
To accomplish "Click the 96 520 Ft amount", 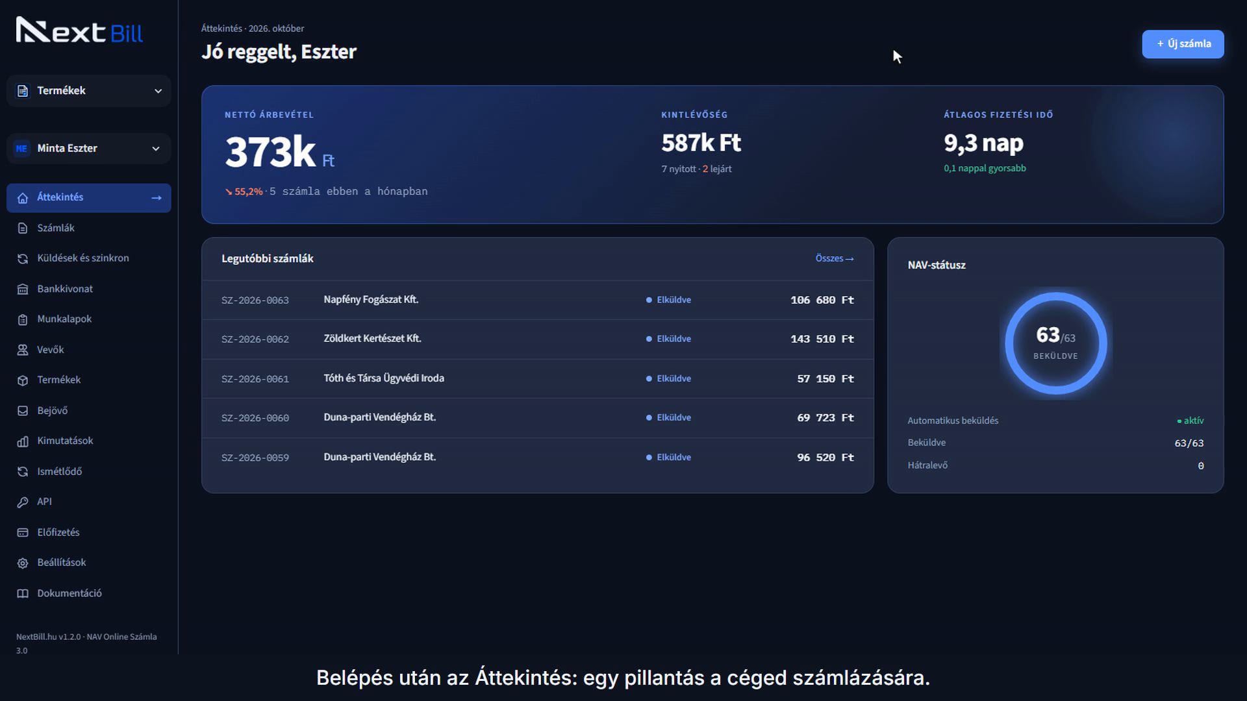I will [x=825, y=458].
